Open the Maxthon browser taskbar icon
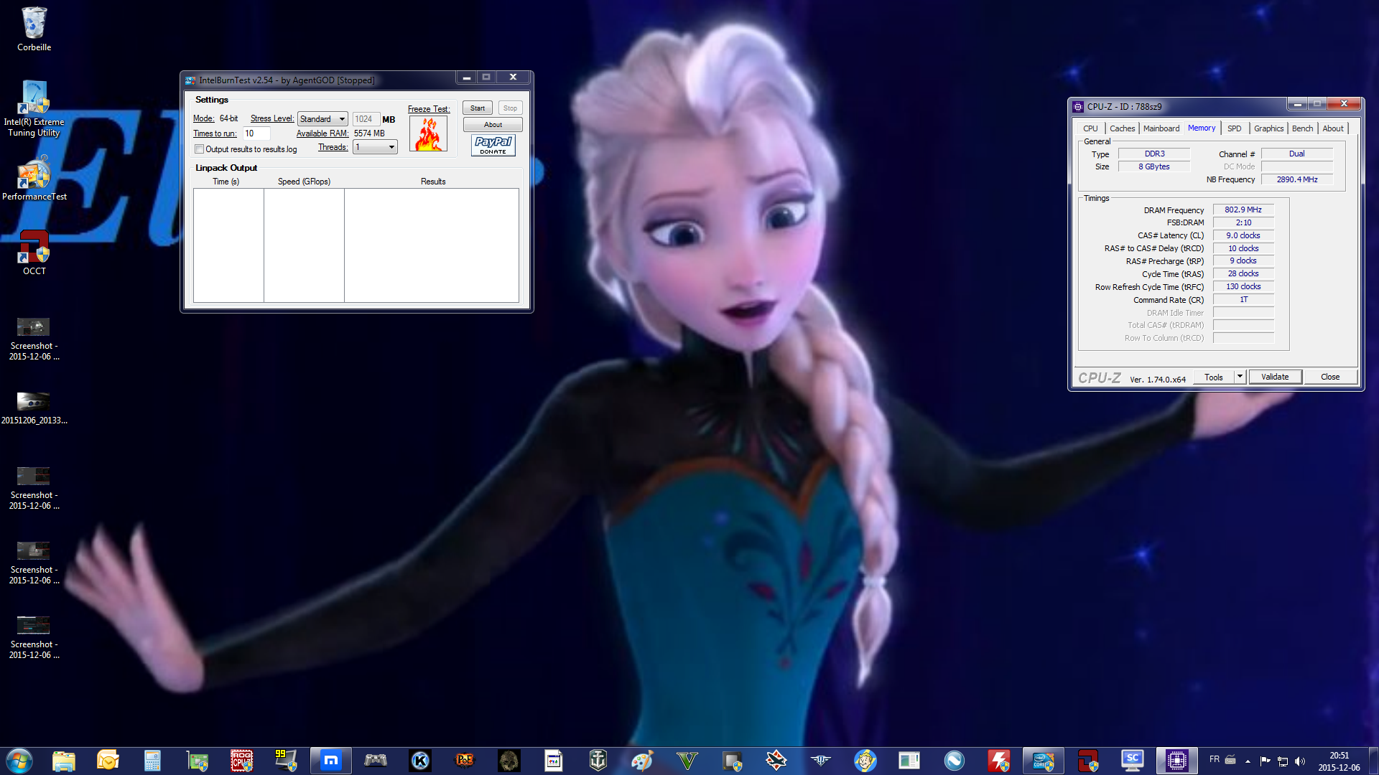 (x=330, y=761)
